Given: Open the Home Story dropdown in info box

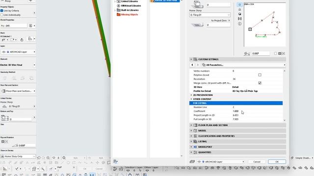Looking at the screenshot, I should pyautogui.click(x=18, y=107).
